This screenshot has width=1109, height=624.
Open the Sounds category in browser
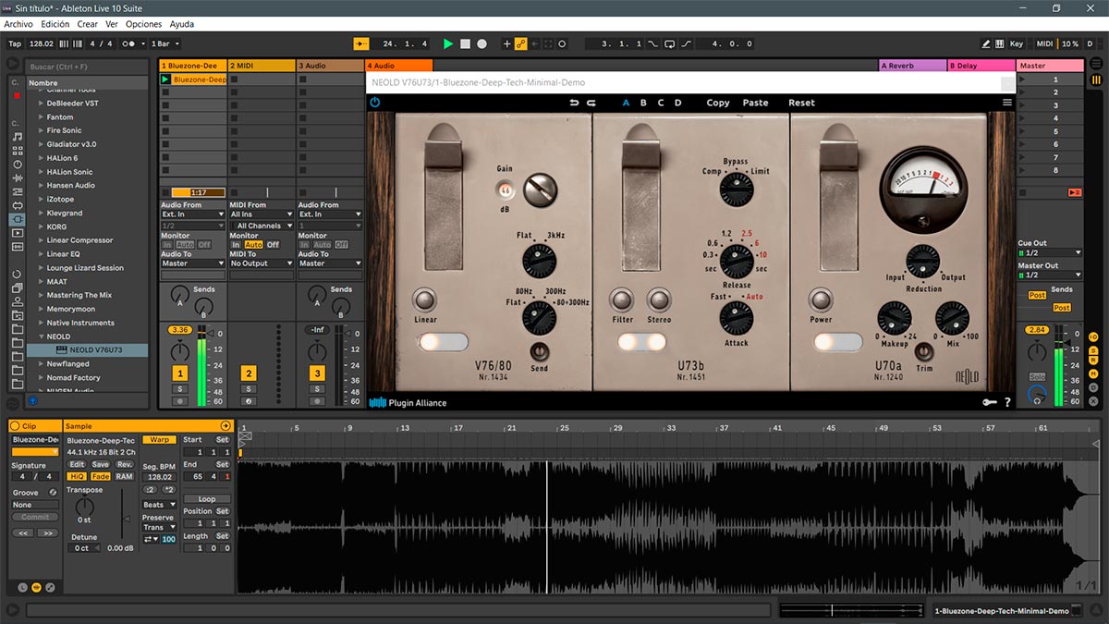coord(18,137)
